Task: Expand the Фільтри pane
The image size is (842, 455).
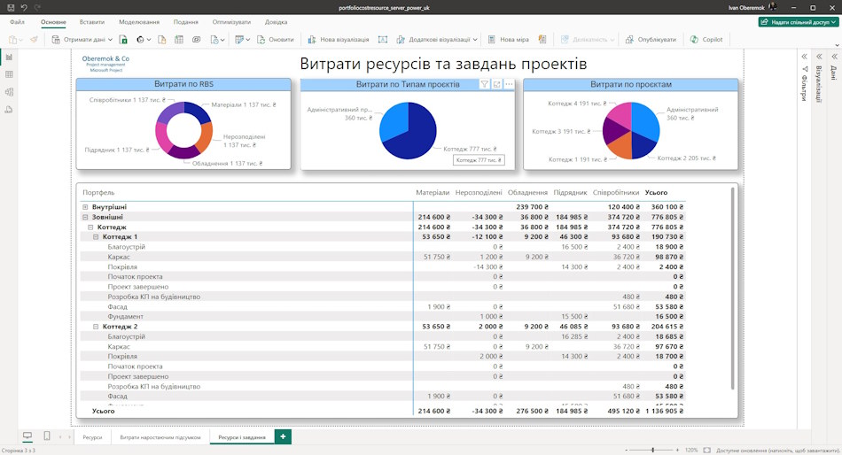Action: (804, 57)
